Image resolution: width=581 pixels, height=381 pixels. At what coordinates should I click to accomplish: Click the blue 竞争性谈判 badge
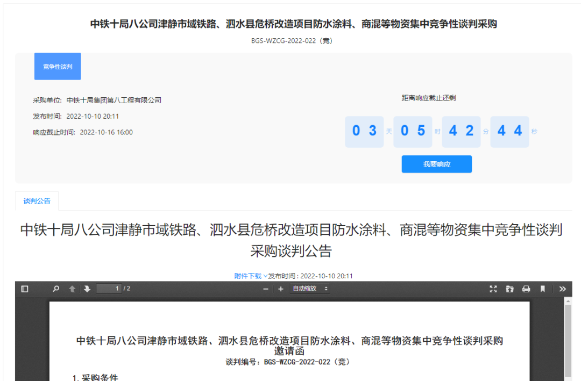tap(58, 66)
